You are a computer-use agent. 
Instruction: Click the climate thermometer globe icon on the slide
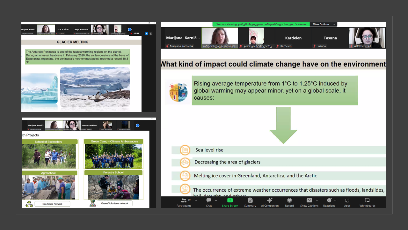click(x=178, y=92)
